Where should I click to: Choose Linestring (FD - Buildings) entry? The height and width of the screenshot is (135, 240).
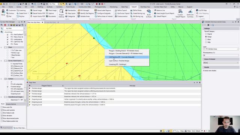pyautogui.click(x=127, y=64)
